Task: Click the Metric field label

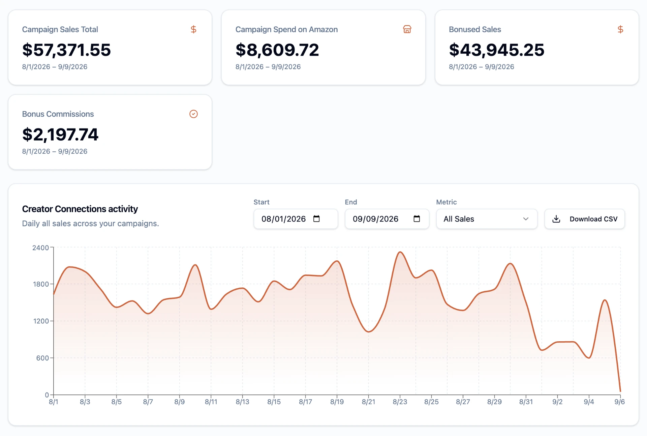Action: point(446,202)
